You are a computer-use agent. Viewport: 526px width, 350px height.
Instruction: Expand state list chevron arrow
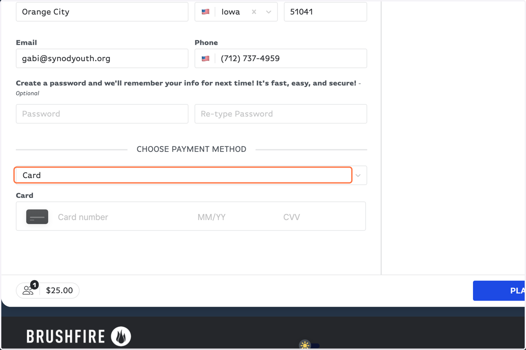point(269,12)
